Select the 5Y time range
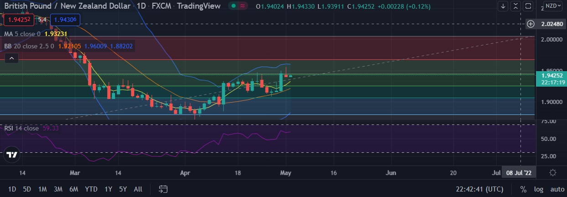 [123, 189]
